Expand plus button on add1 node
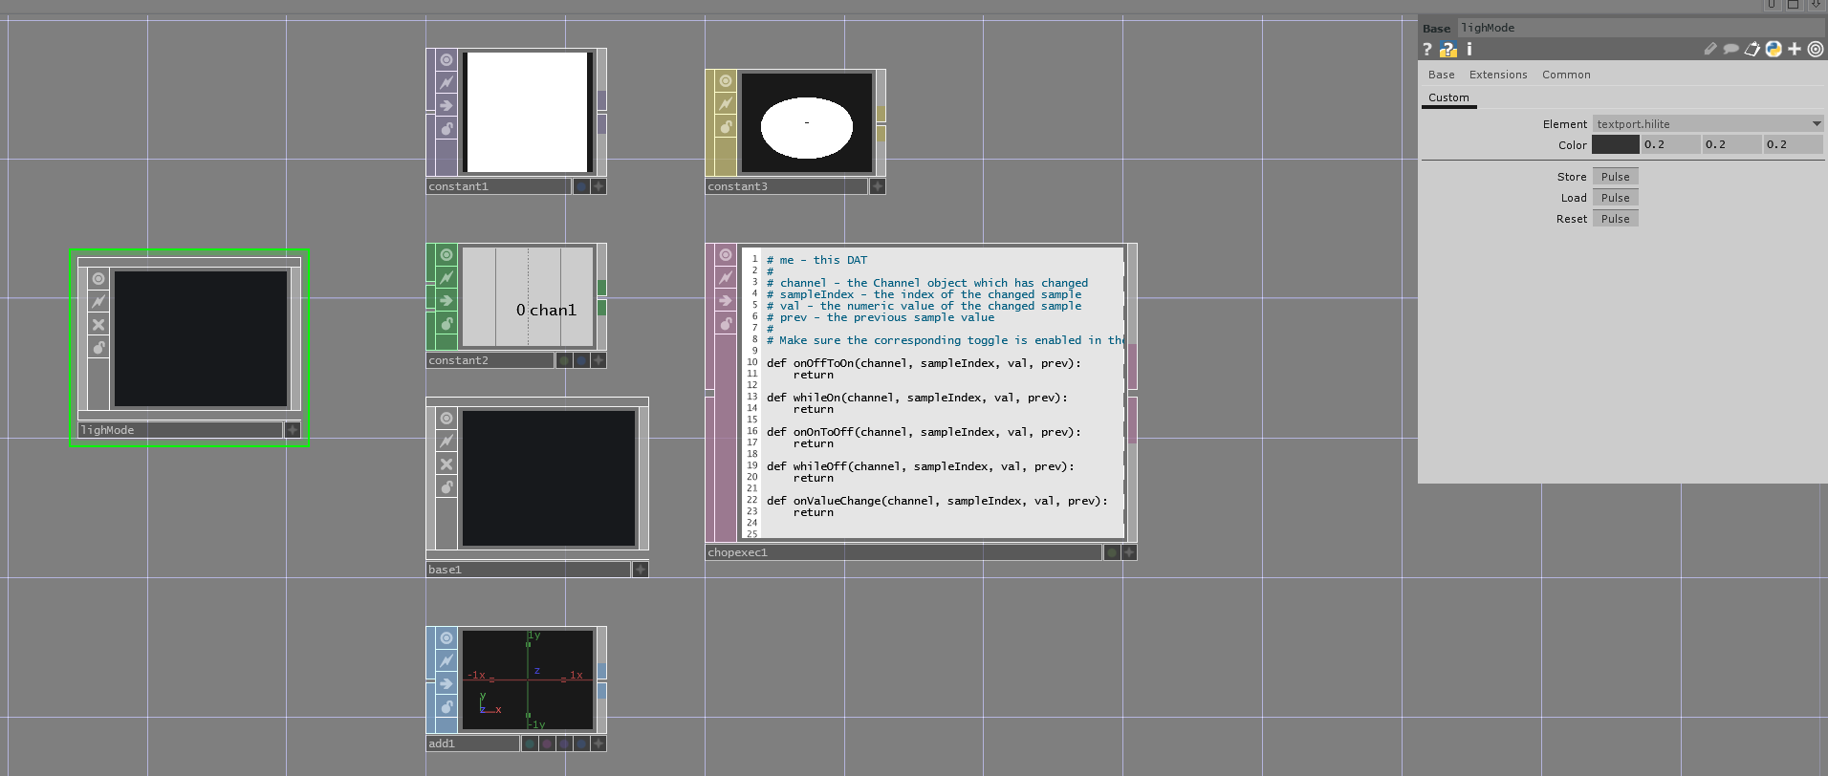The width and height of the screenshot is (1828, 776). pos(598,744)
